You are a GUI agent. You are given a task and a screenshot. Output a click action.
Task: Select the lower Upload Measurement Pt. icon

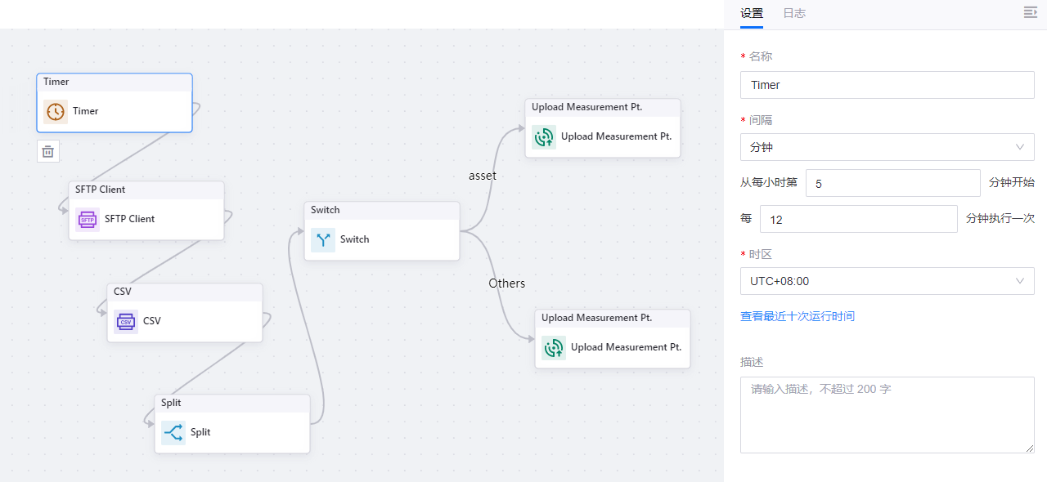(554, 348)
